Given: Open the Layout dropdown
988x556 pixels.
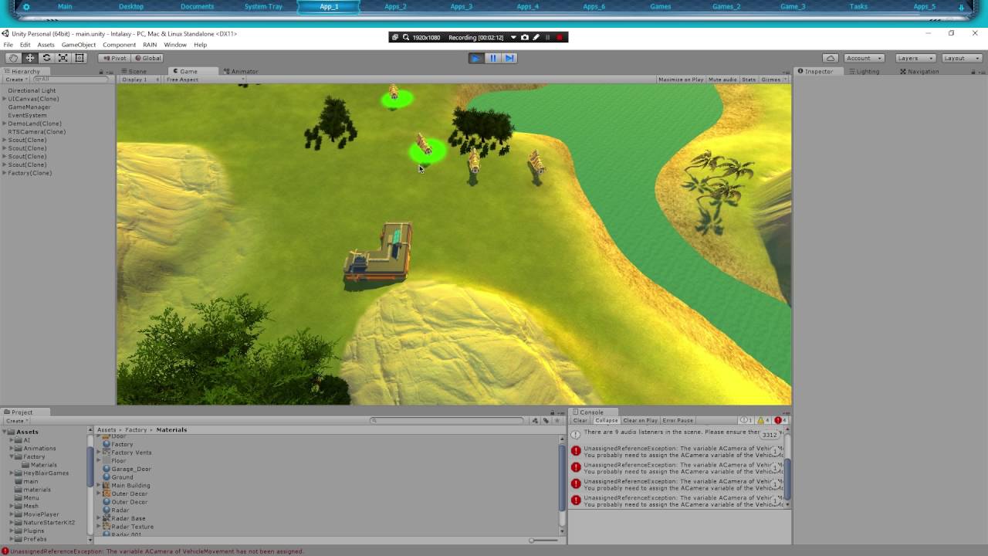Looking at the screenshot, I should (x=961, y=58).
